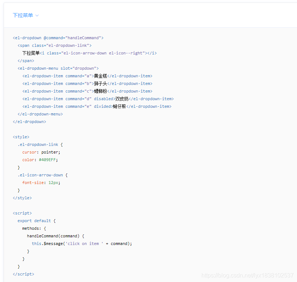Click the .el-dropdown-link selector line
The image size is (297, 282).
[40, 144]
